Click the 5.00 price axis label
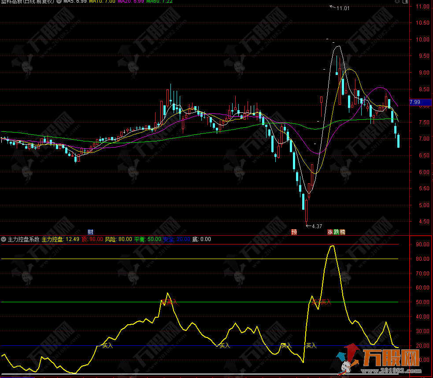433x378 pixels. pyautogui.click(x=424, y=205)
